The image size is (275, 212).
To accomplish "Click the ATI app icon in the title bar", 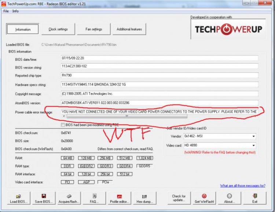I will (4, 4).
